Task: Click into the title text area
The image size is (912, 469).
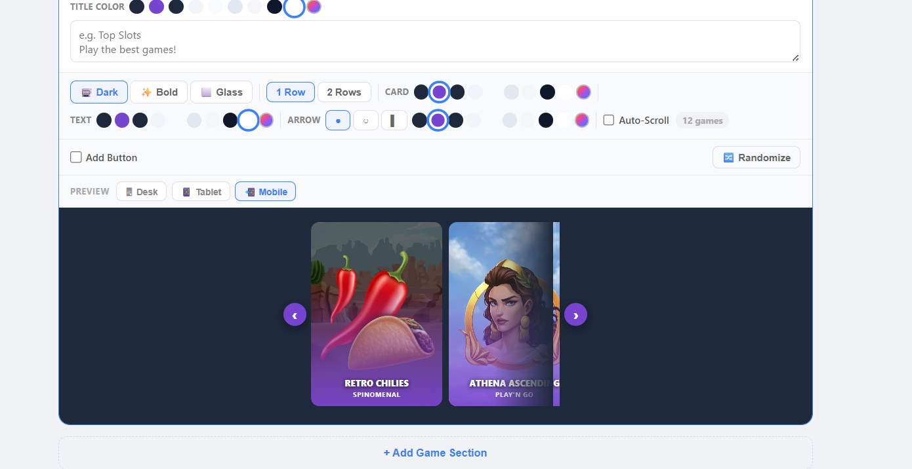Action: tap(435, 41)
